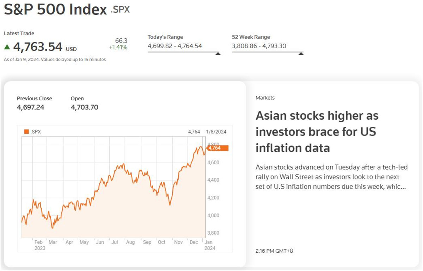Click the orange .SPX legend square
The height and width of the screenshot is (271, 423).
tap(26, 132)
